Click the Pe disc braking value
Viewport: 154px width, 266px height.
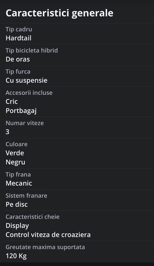click(x=17, y=204)
